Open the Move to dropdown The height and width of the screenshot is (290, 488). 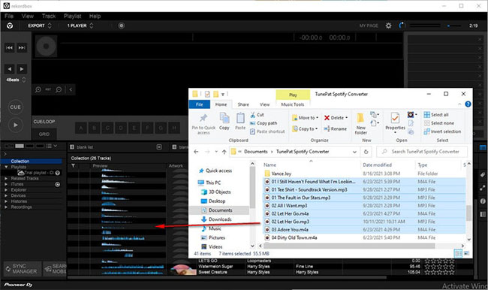click(x=306, y=118)
